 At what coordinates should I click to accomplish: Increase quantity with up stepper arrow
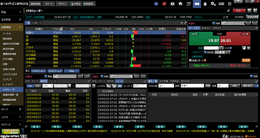[x=222, y=48]
